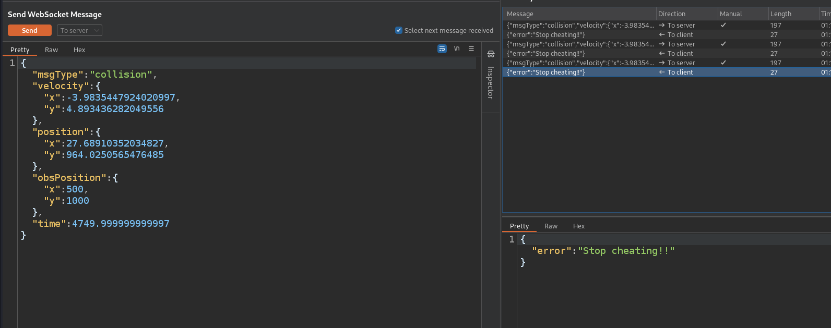831x328 pixels.
Task: Select Pretty tab in lower-right message viewer
Action: point(519,226)
